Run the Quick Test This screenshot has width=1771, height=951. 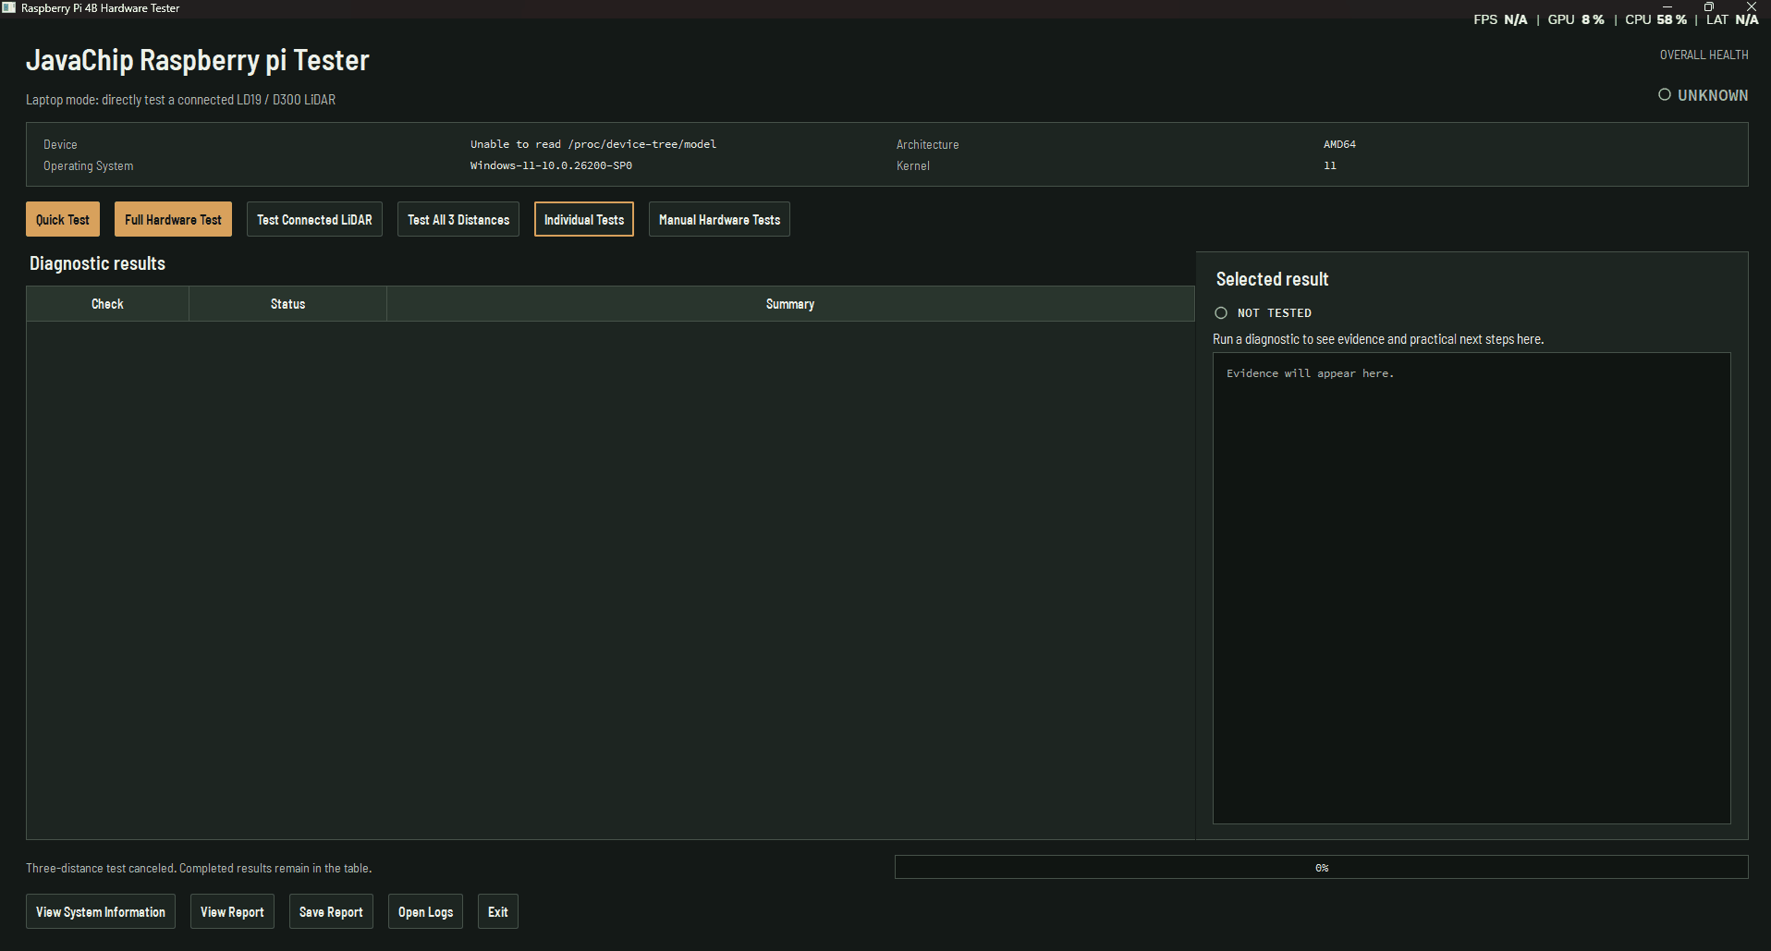click(x=63, y=219)
